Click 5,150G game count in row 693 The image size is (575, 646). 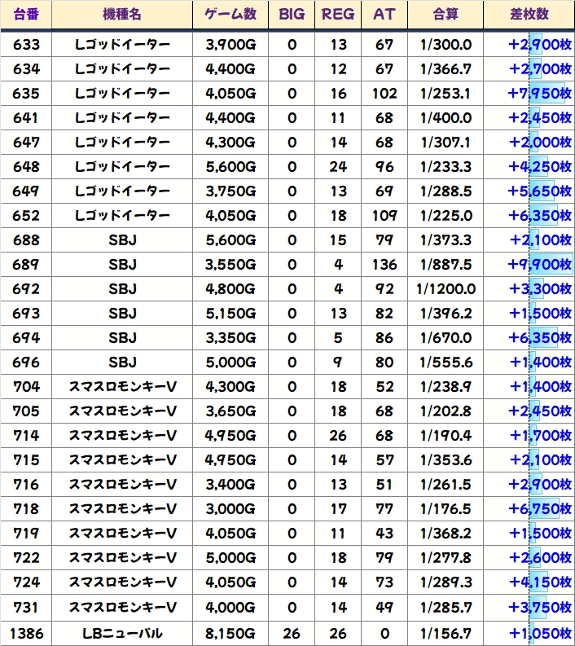pyautogui.click(x=230, y=314)
